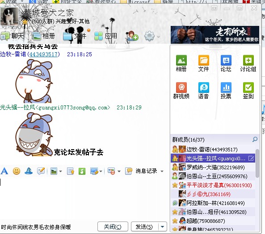265x234 pixels.
Task: Click the panel collapse grip handle
Action: coord(215,46)
